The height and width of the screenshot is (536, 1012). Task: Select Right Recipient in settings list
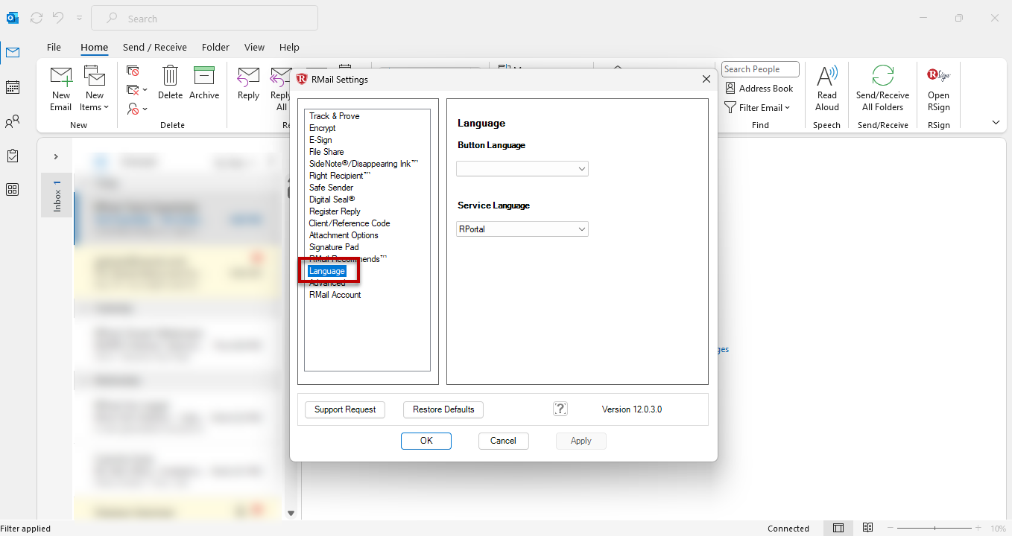click(x=340, y=176)
